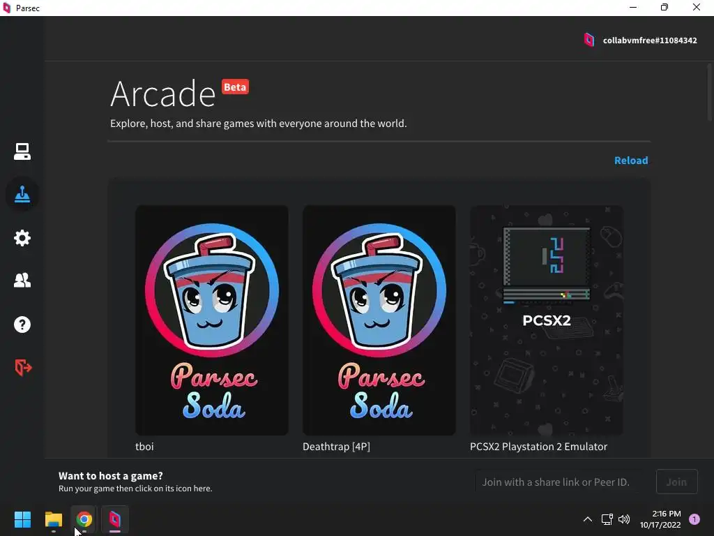
Task: Open Google Chrome from the taskbar
Action: (x=84, y=519)
